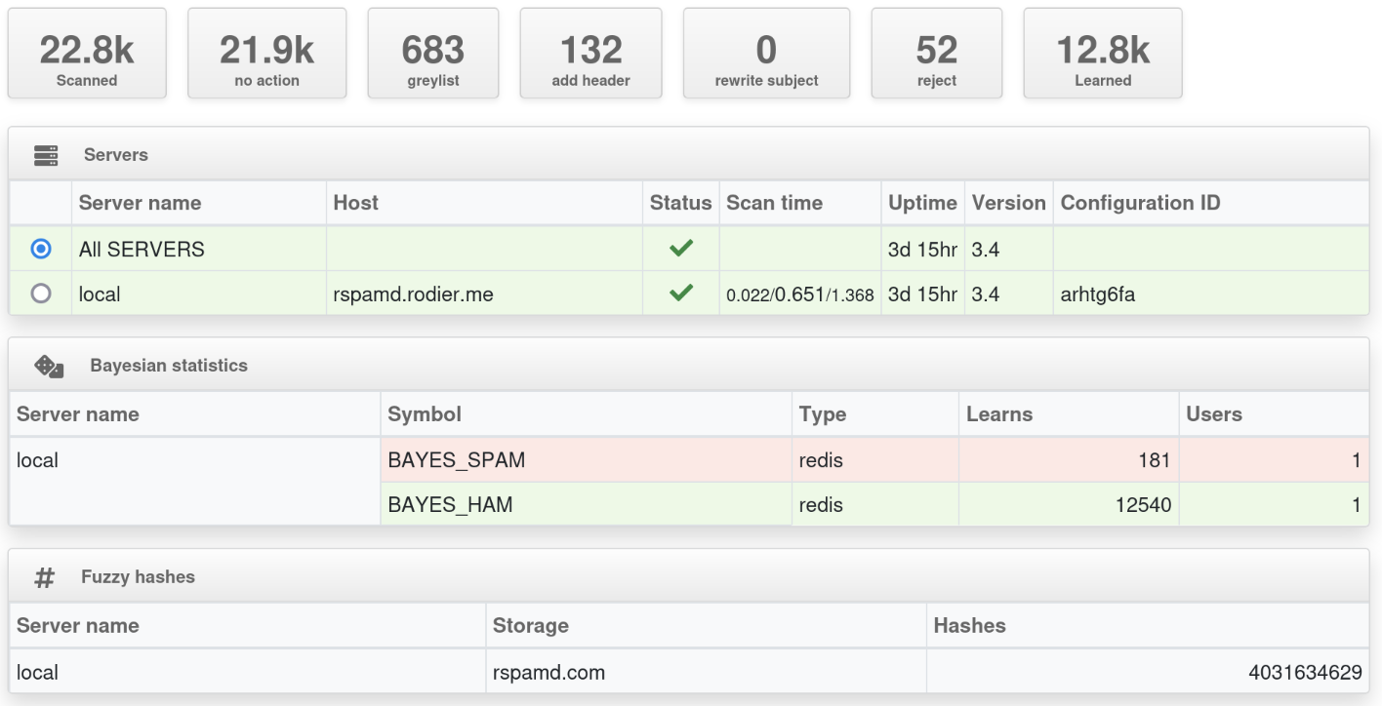Click the redis type in BAYES_HAM row

click(x=821, y=505)
